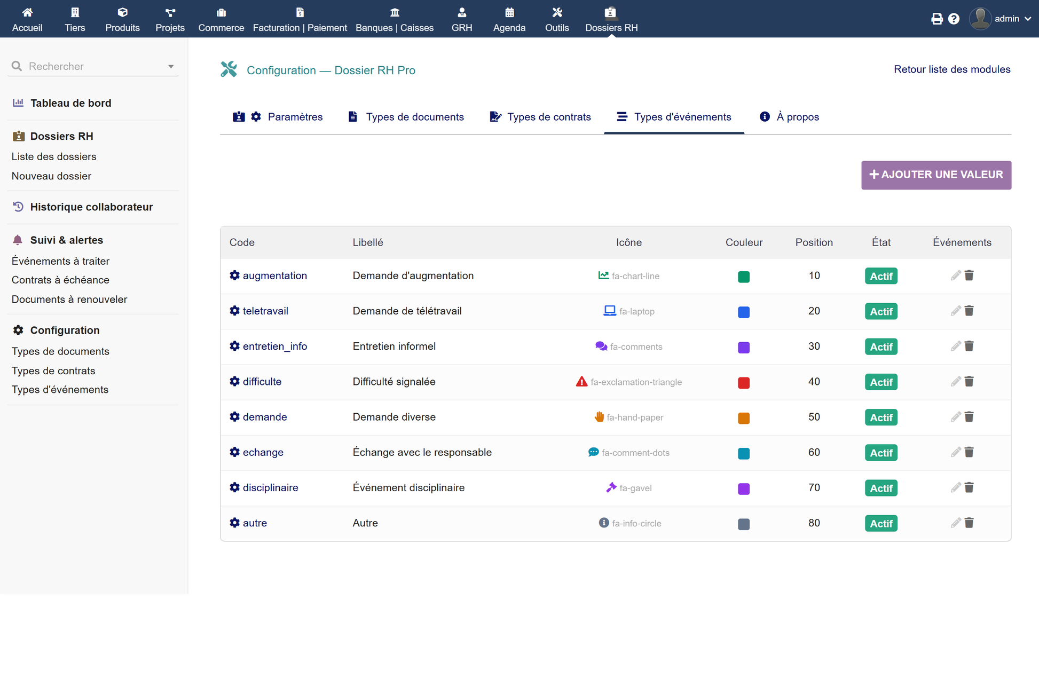Click gear icon beside augmentation code
This screenshot has height=678, width=1039.
pos(234,275)
